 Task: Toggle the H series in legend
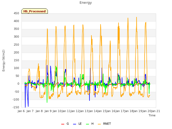pos(90,124)
